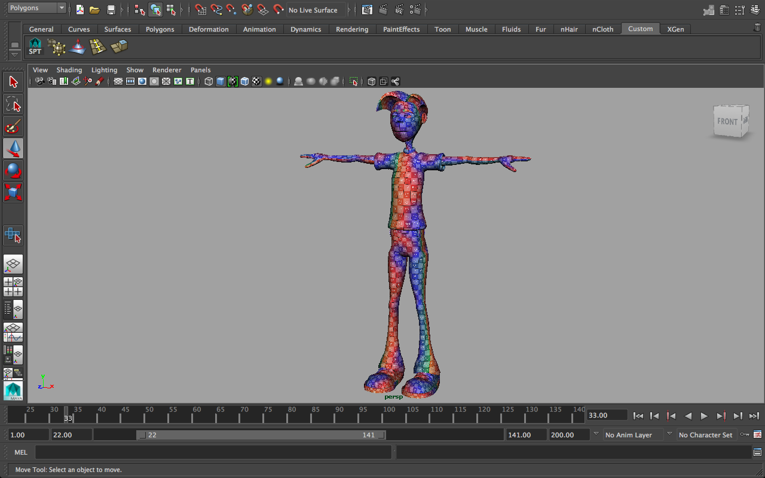The image size is (765, 478).
Task: Select the Paint Selection tool
Action: click(13, 126)
